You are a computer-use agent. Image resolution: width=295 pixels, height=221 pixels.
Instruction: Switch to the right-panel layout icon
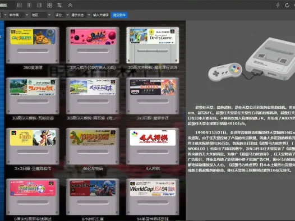(39, 5)
